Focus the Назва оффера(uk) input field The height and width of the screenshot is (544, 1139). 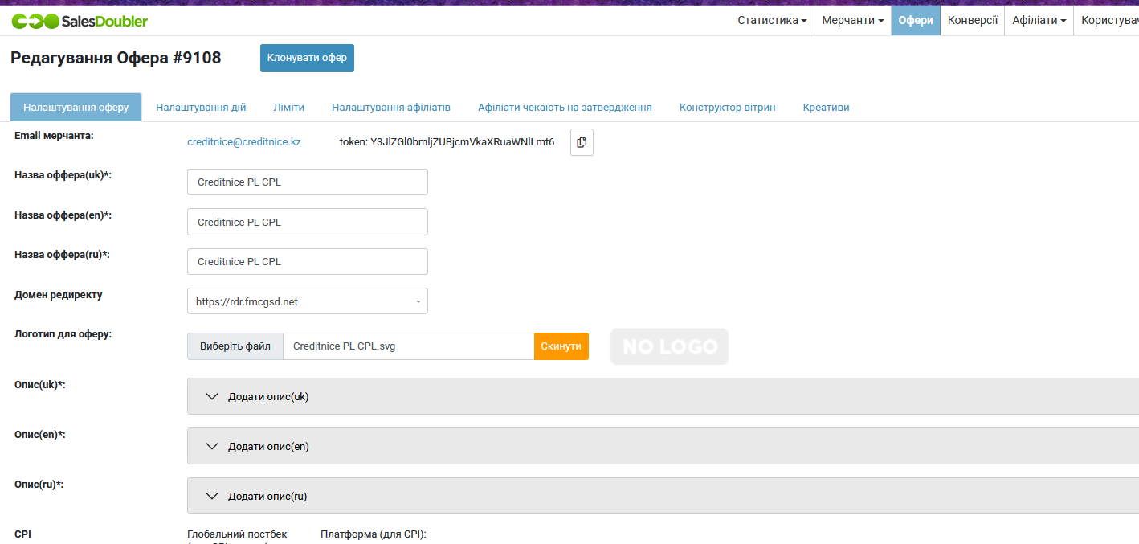[x=308, y=182]
